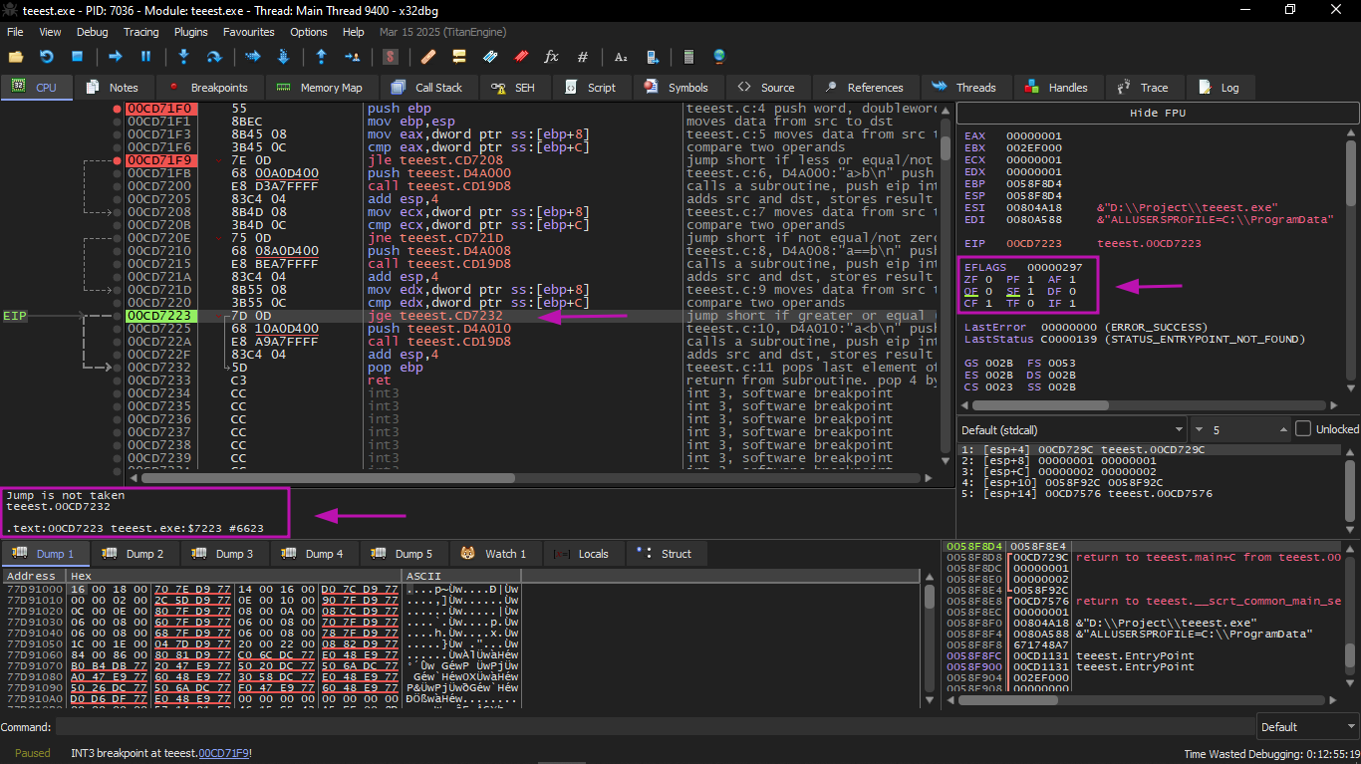Viewport: 1361px width, 764px height.
Task: Open the Patches bandage icon
Action: 428,57
